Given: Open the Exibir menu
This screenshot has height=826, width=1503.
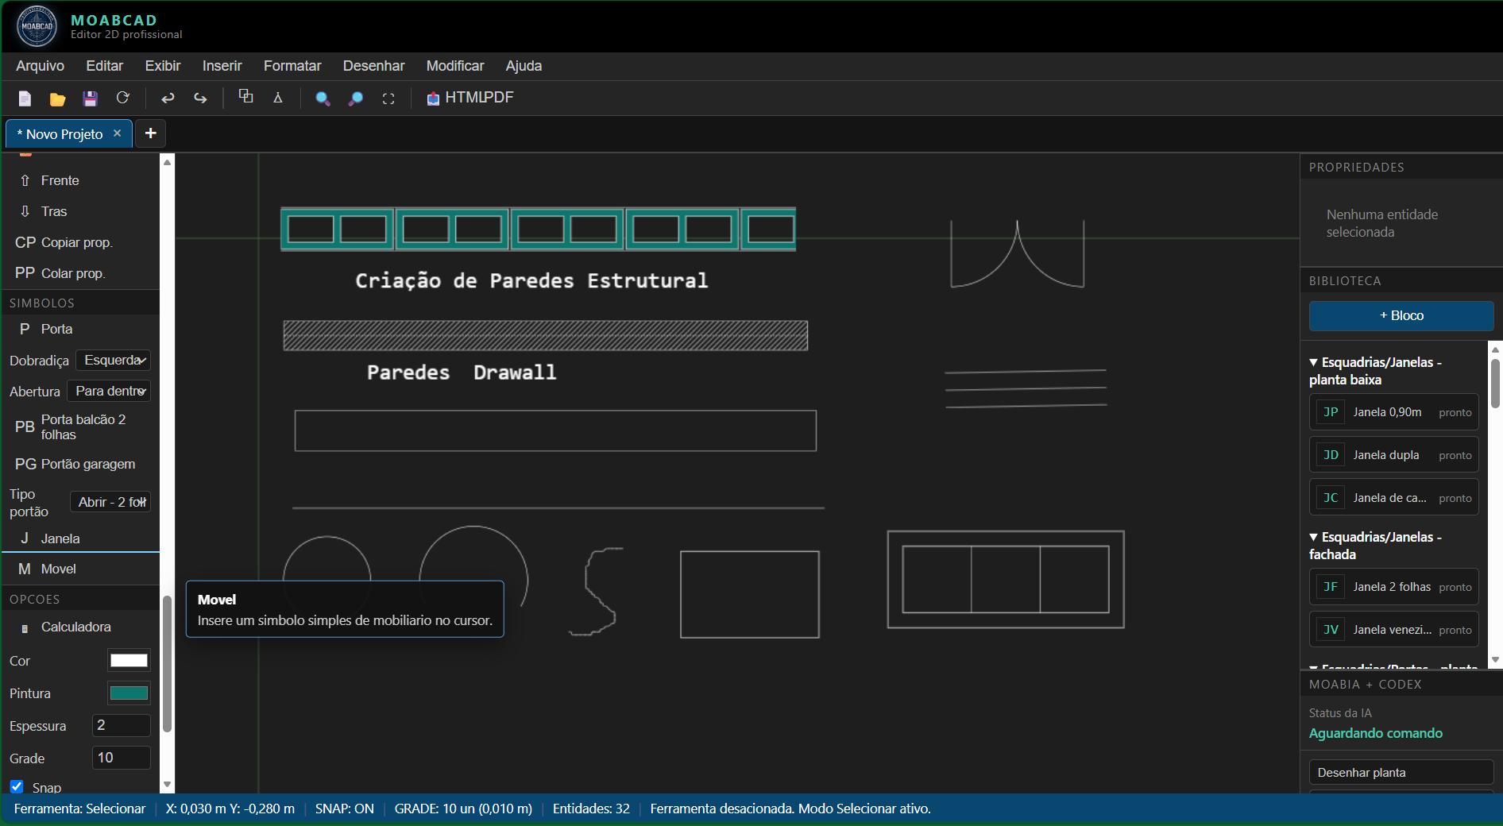Looking at the screenshot, I should (x=163, y=66).
